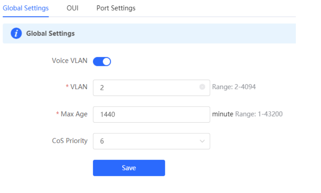The height and width of the screenshot is (193, 321).
Task: Focus the Max Age field showing 1440
Action: [x=152, y=114]
